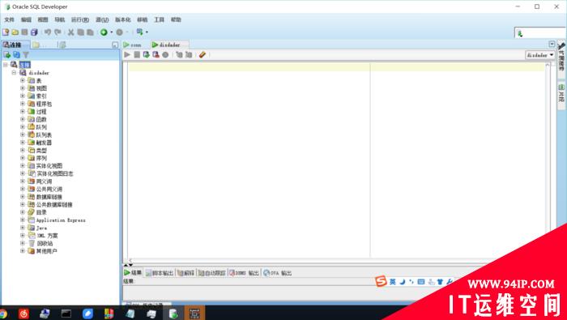Switch to the 自动跟踪 tab

pos(212,273)
